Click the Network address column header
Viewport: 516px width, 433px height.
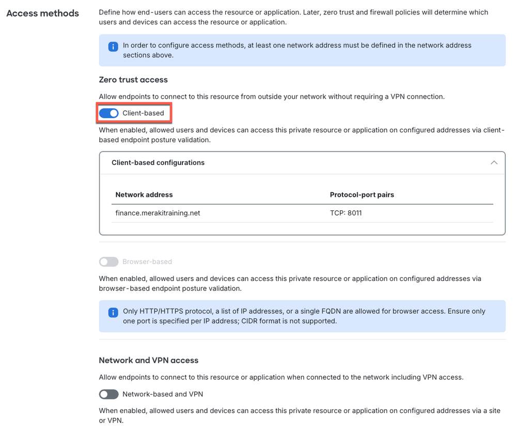pos(144,195)
